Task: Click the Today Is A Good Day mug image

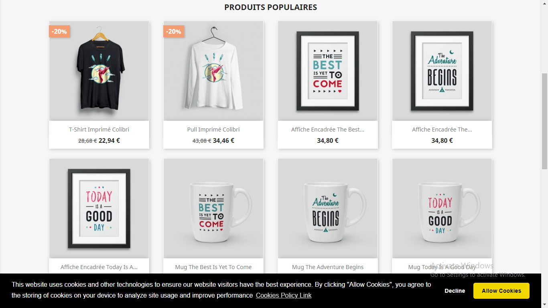Action: click(x=442, y=209)
